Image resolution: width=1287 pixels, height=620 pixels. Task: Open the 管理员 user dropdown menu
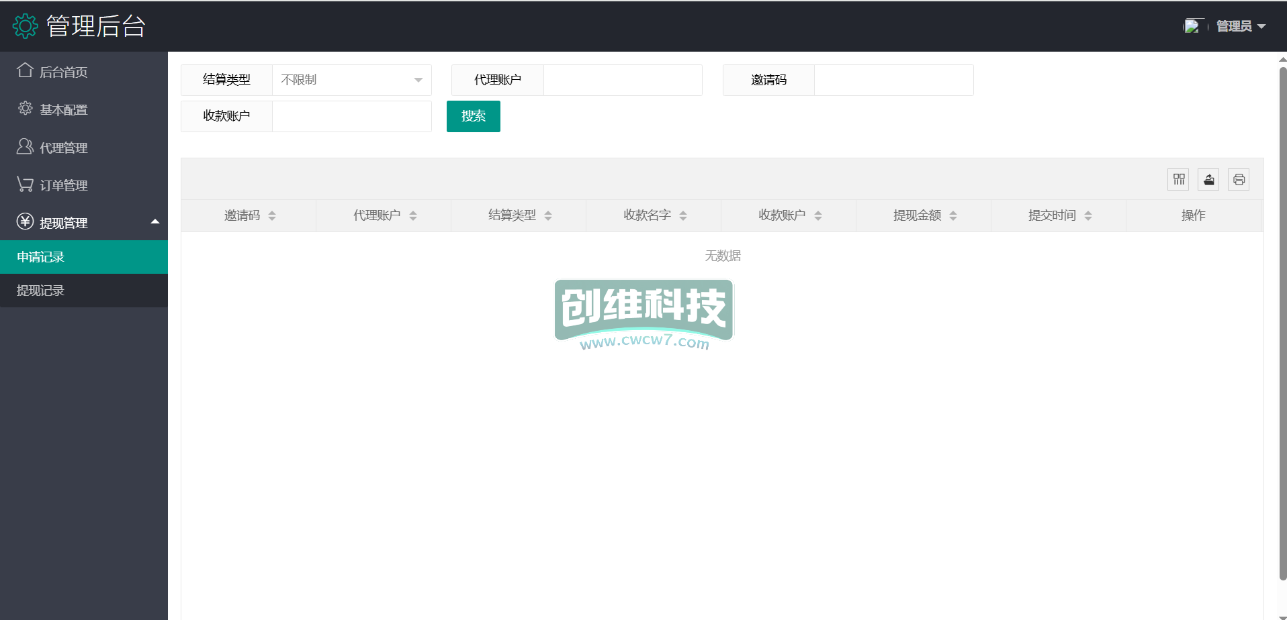pos(1241,26)
